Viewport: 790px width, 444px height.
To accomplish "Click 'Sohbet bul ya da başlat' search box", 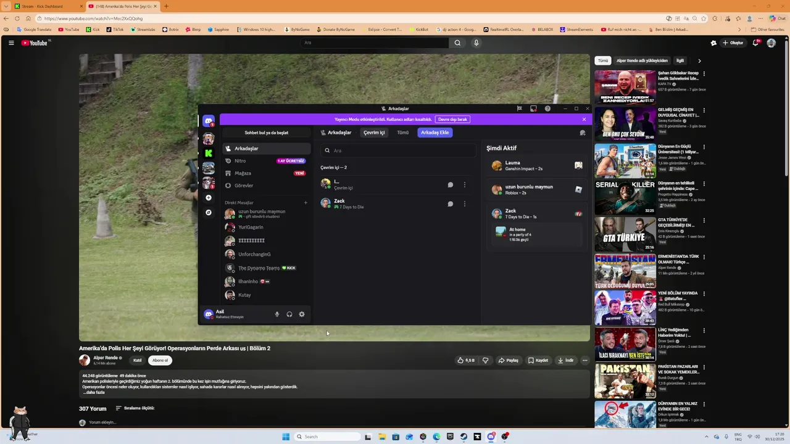I will coord(267,133).
